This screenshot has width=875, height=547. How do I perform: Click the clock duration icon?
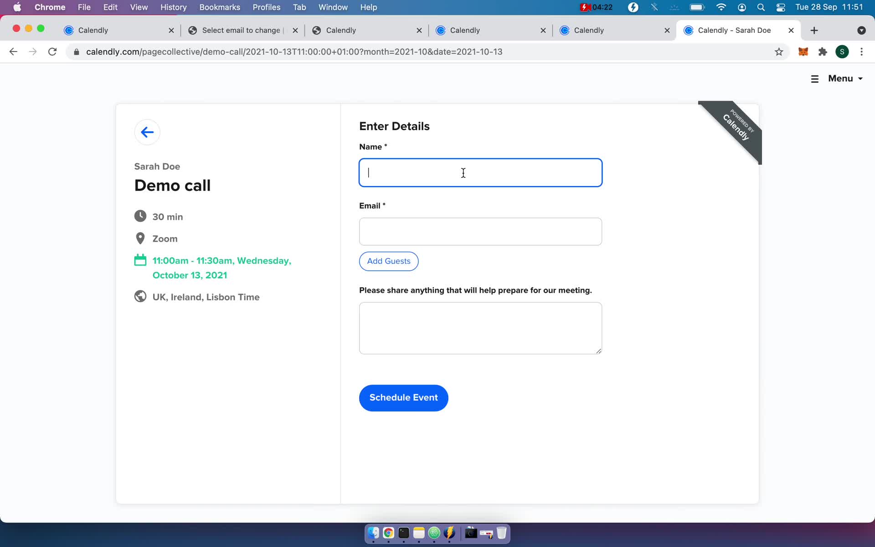click(140, 216)
